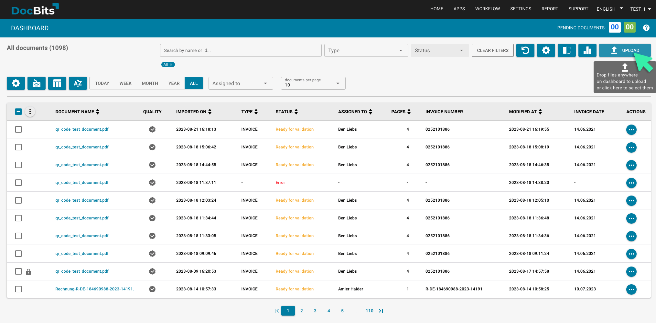Click the AZ sort icon button
This screenshot has height=323, width=656.
(x=78, y=83)
